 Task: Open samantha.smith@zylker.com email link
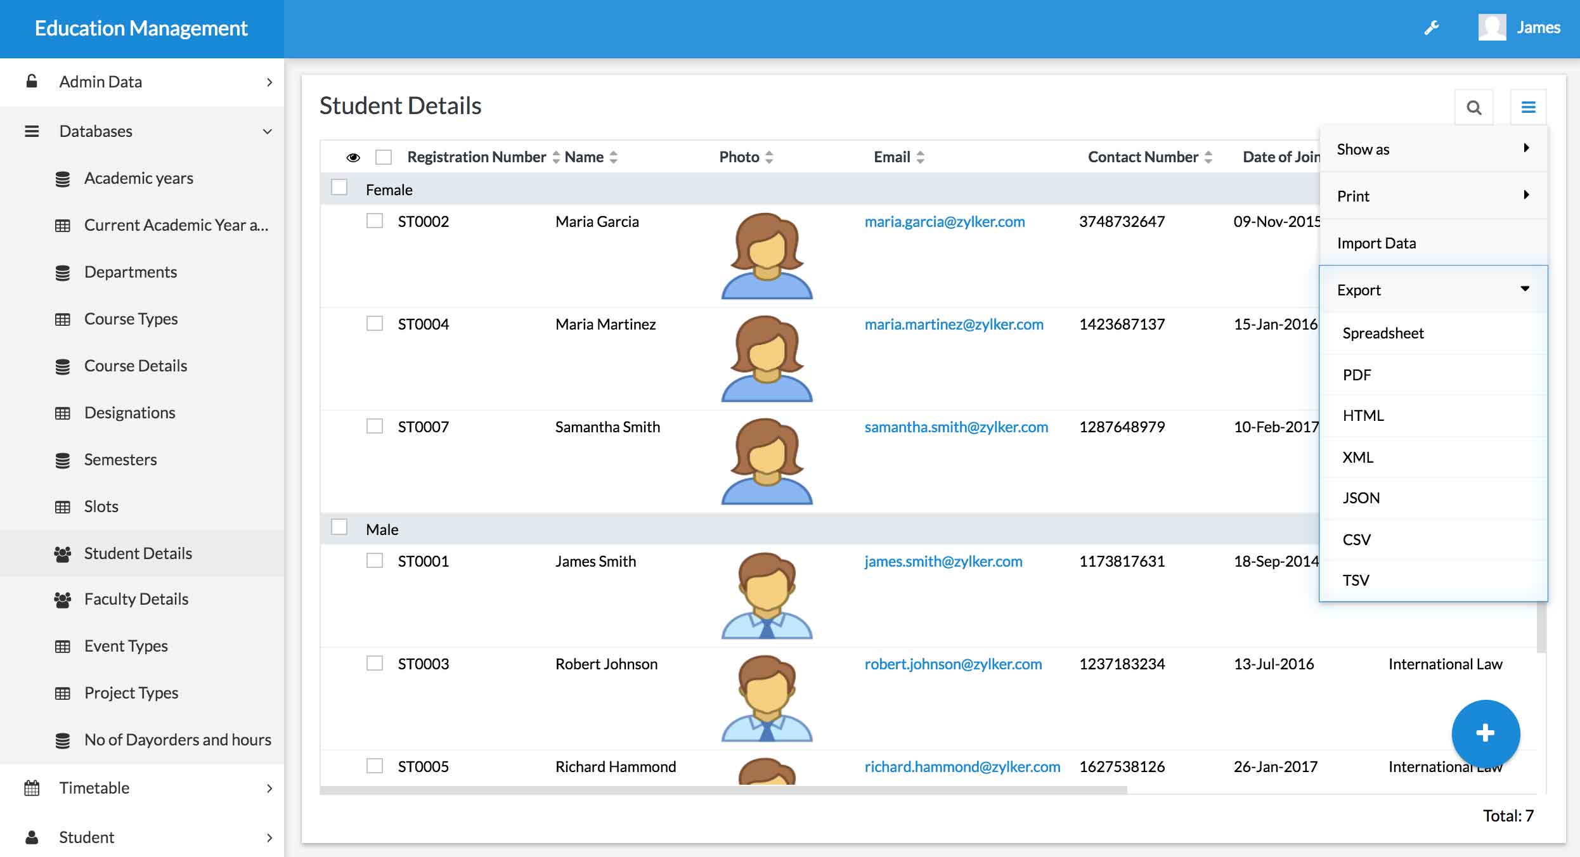coord(956,427)
